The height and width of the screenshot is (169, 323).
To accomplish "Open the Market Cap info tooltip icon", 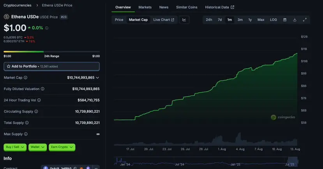I will click(25, 78).
